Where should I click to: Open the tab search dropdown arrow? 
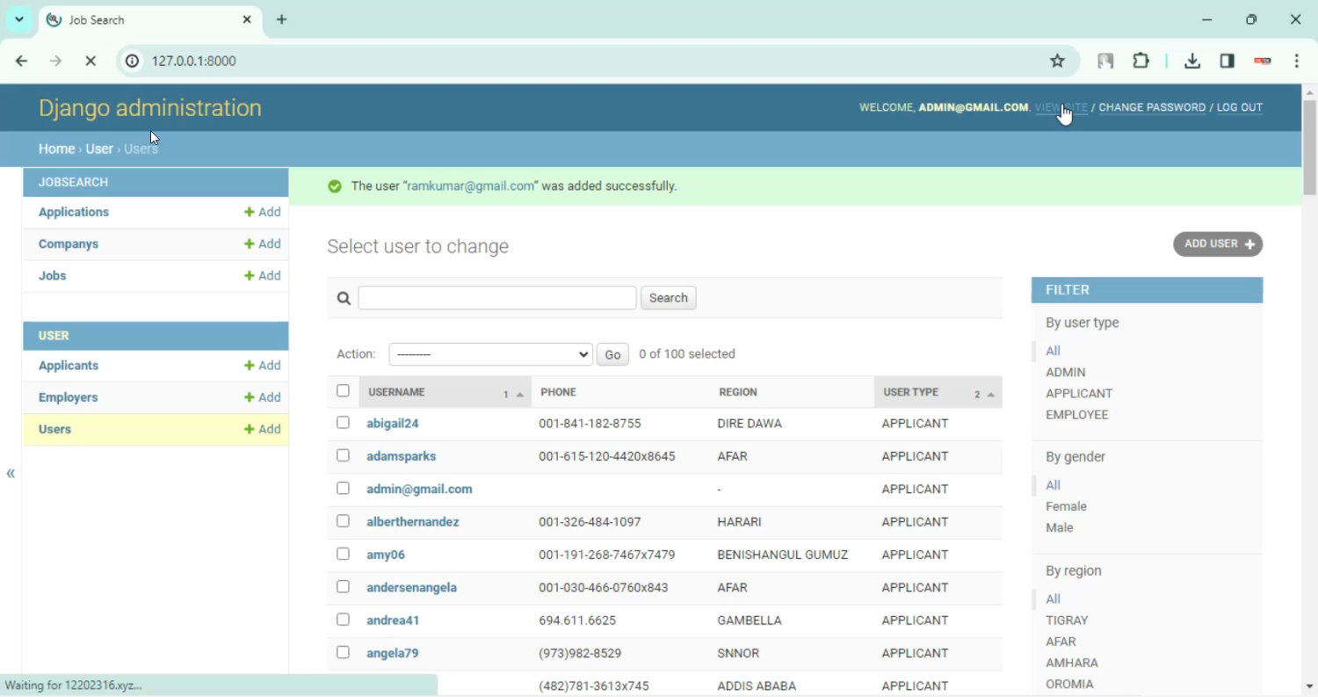tap(18, 19)
